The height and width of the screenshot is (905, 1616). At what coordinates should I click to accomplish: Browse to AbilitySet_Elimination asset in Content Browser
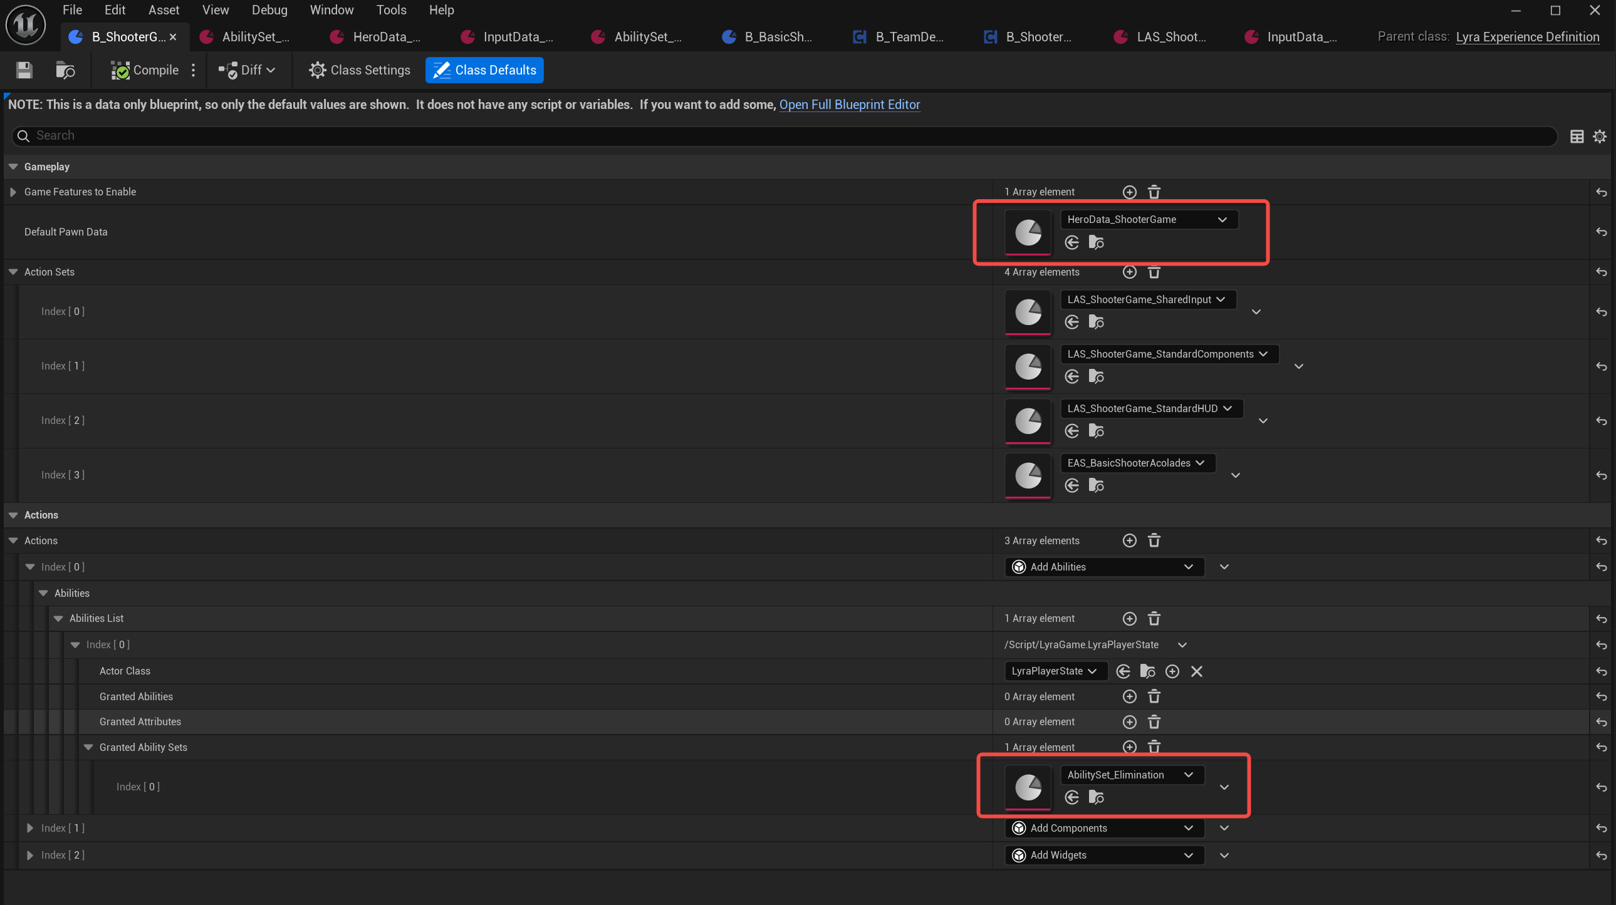(x=1096, y=798)
